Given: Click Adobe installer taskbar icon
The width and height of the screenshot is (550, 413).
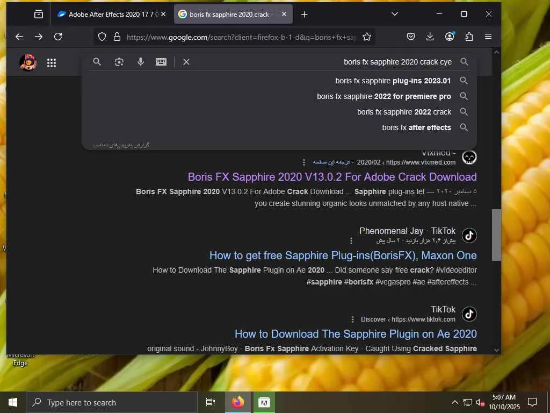Looking at the screenshot, I should coord(264,402).
